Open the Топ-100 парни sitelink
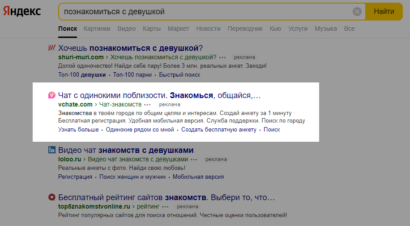Viewport: 410px width, 226px height. point(132,75)
